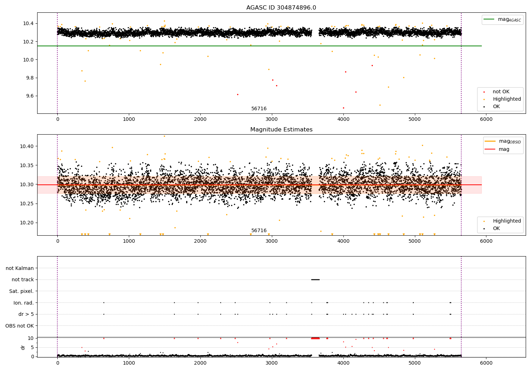Image resolution: width=531 pixels, height=371 pixels.
Task: Click 'Highlighted' legend entry in Magnitude Estimates plot
Action: [x=507, y=221]
